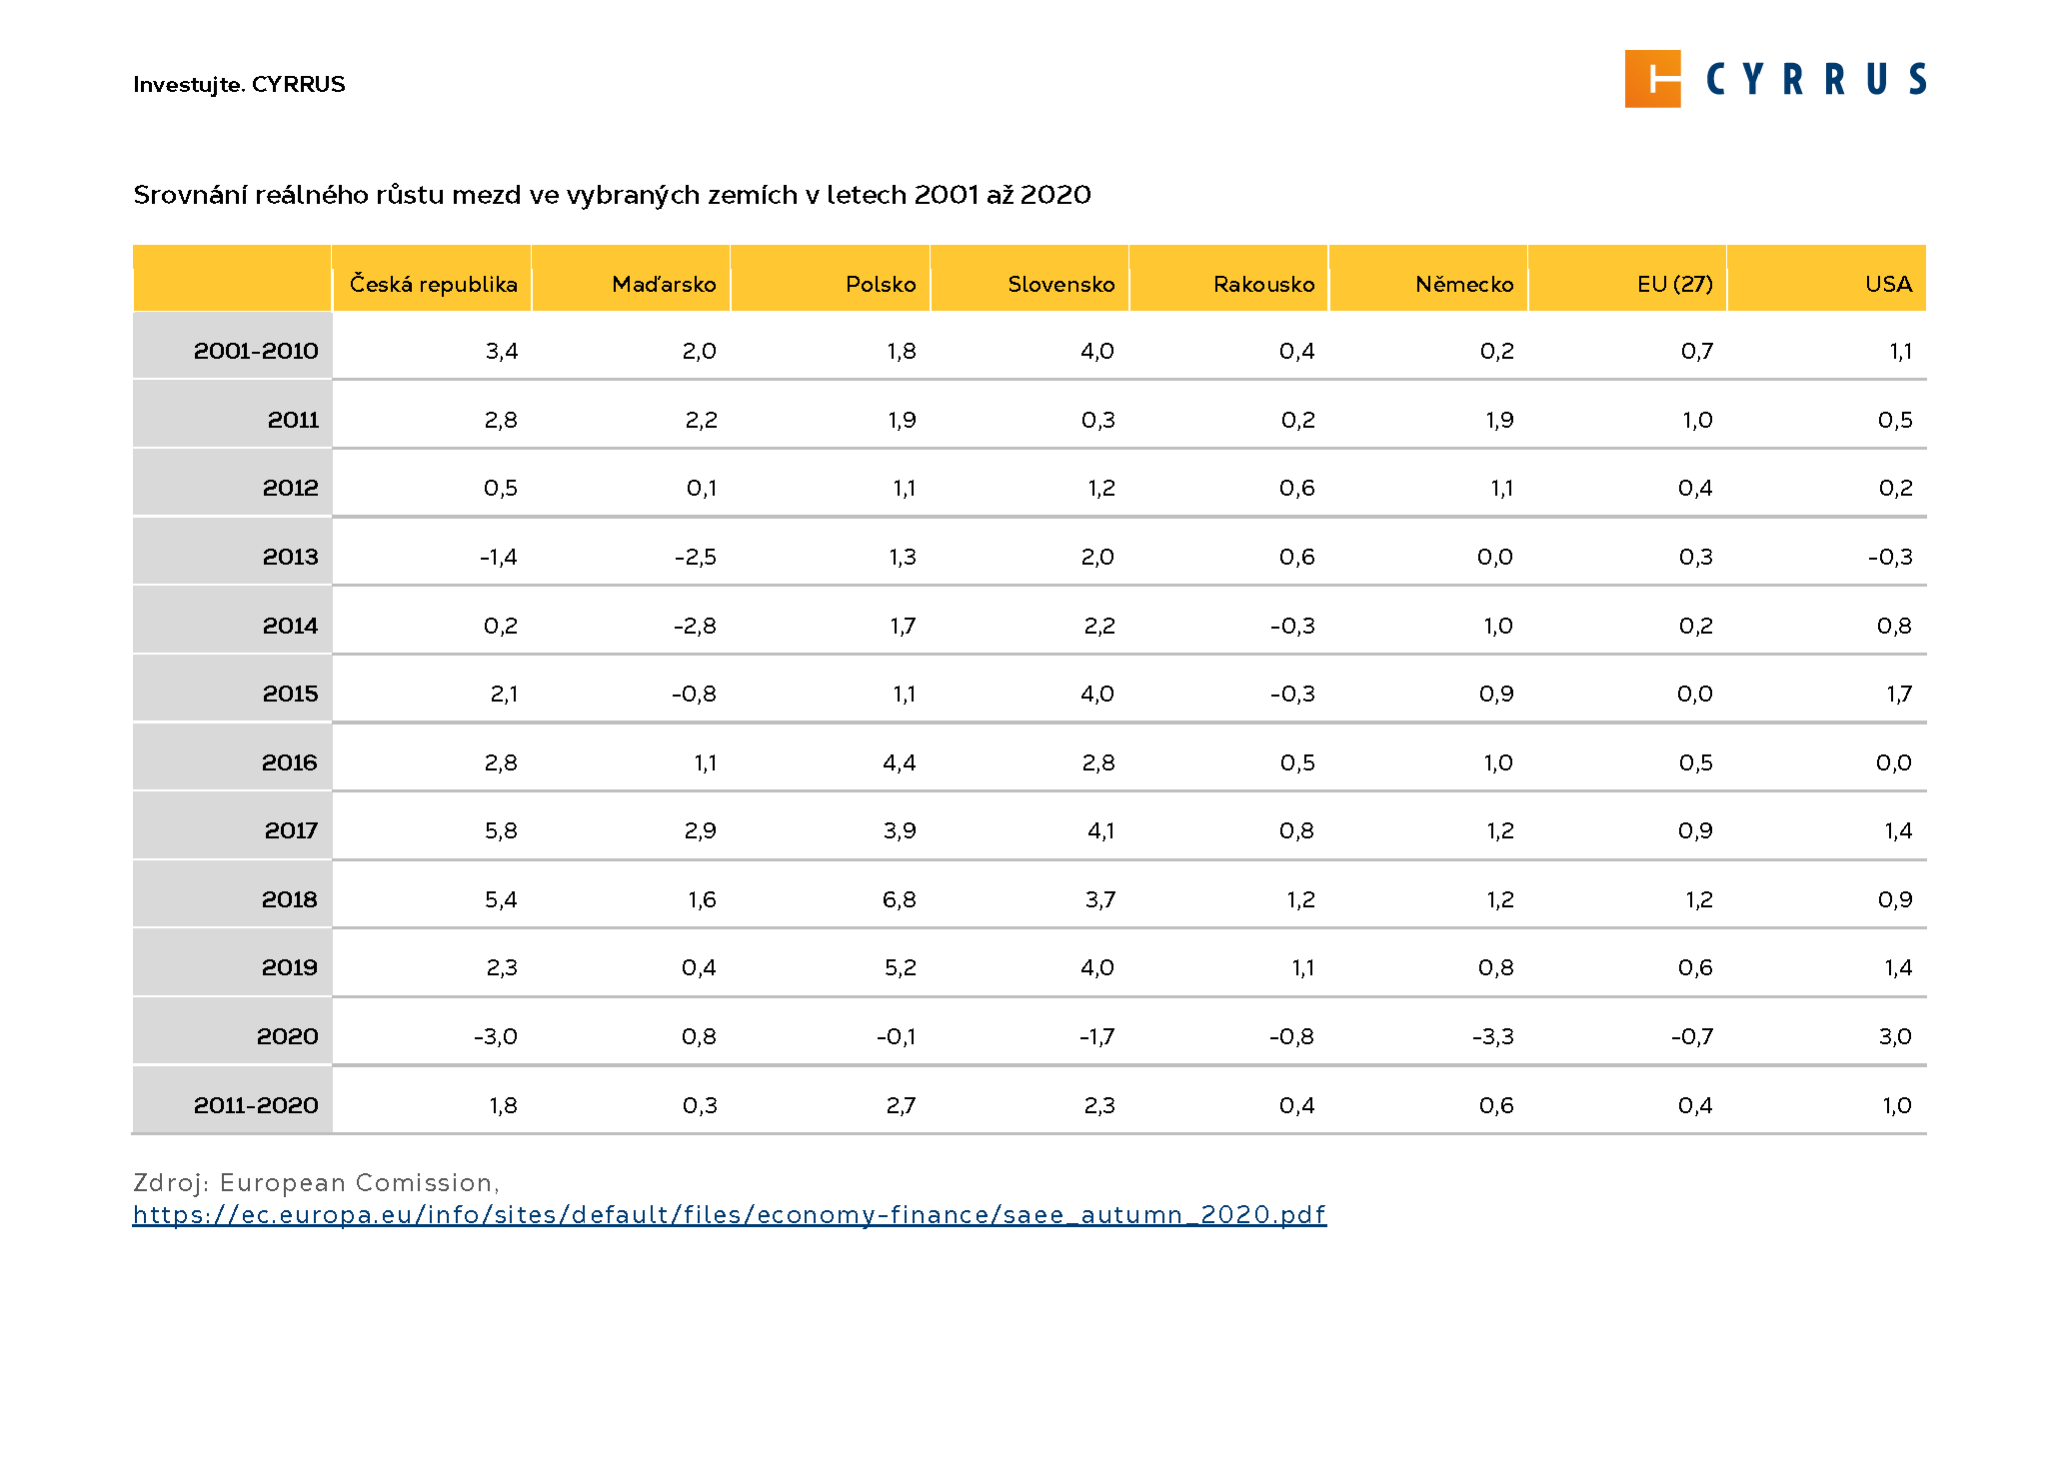Select the EU (27) column header
The width and height of the screenshot is (2069, 1463).
(1674, 284)
